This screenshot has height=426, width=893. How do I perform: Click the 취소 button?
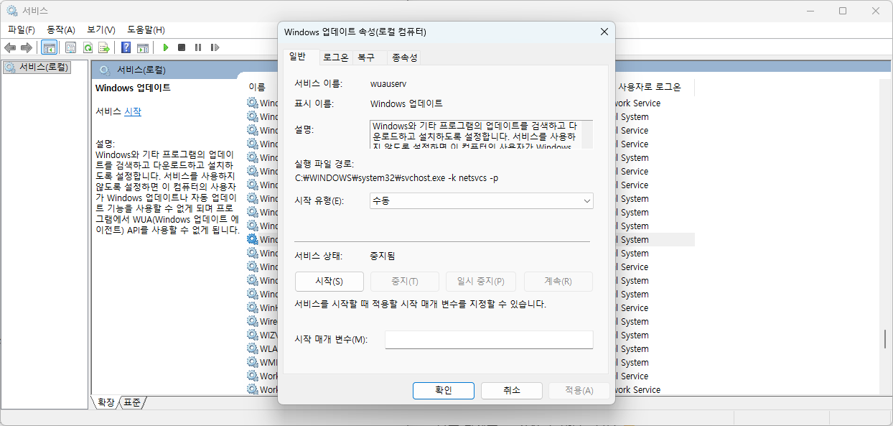(512, 390)
